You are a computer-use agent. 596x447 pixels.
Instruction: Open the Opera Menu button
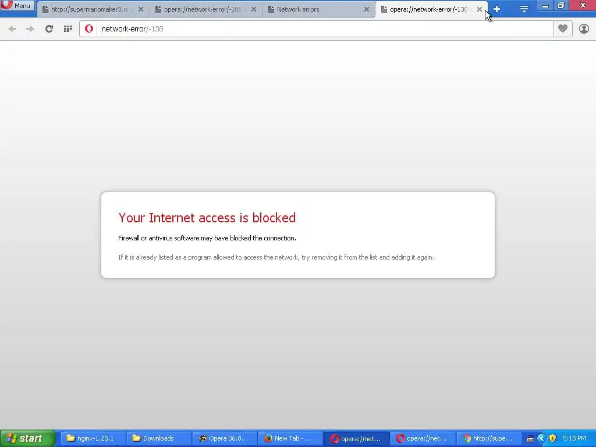pos(17,6)
